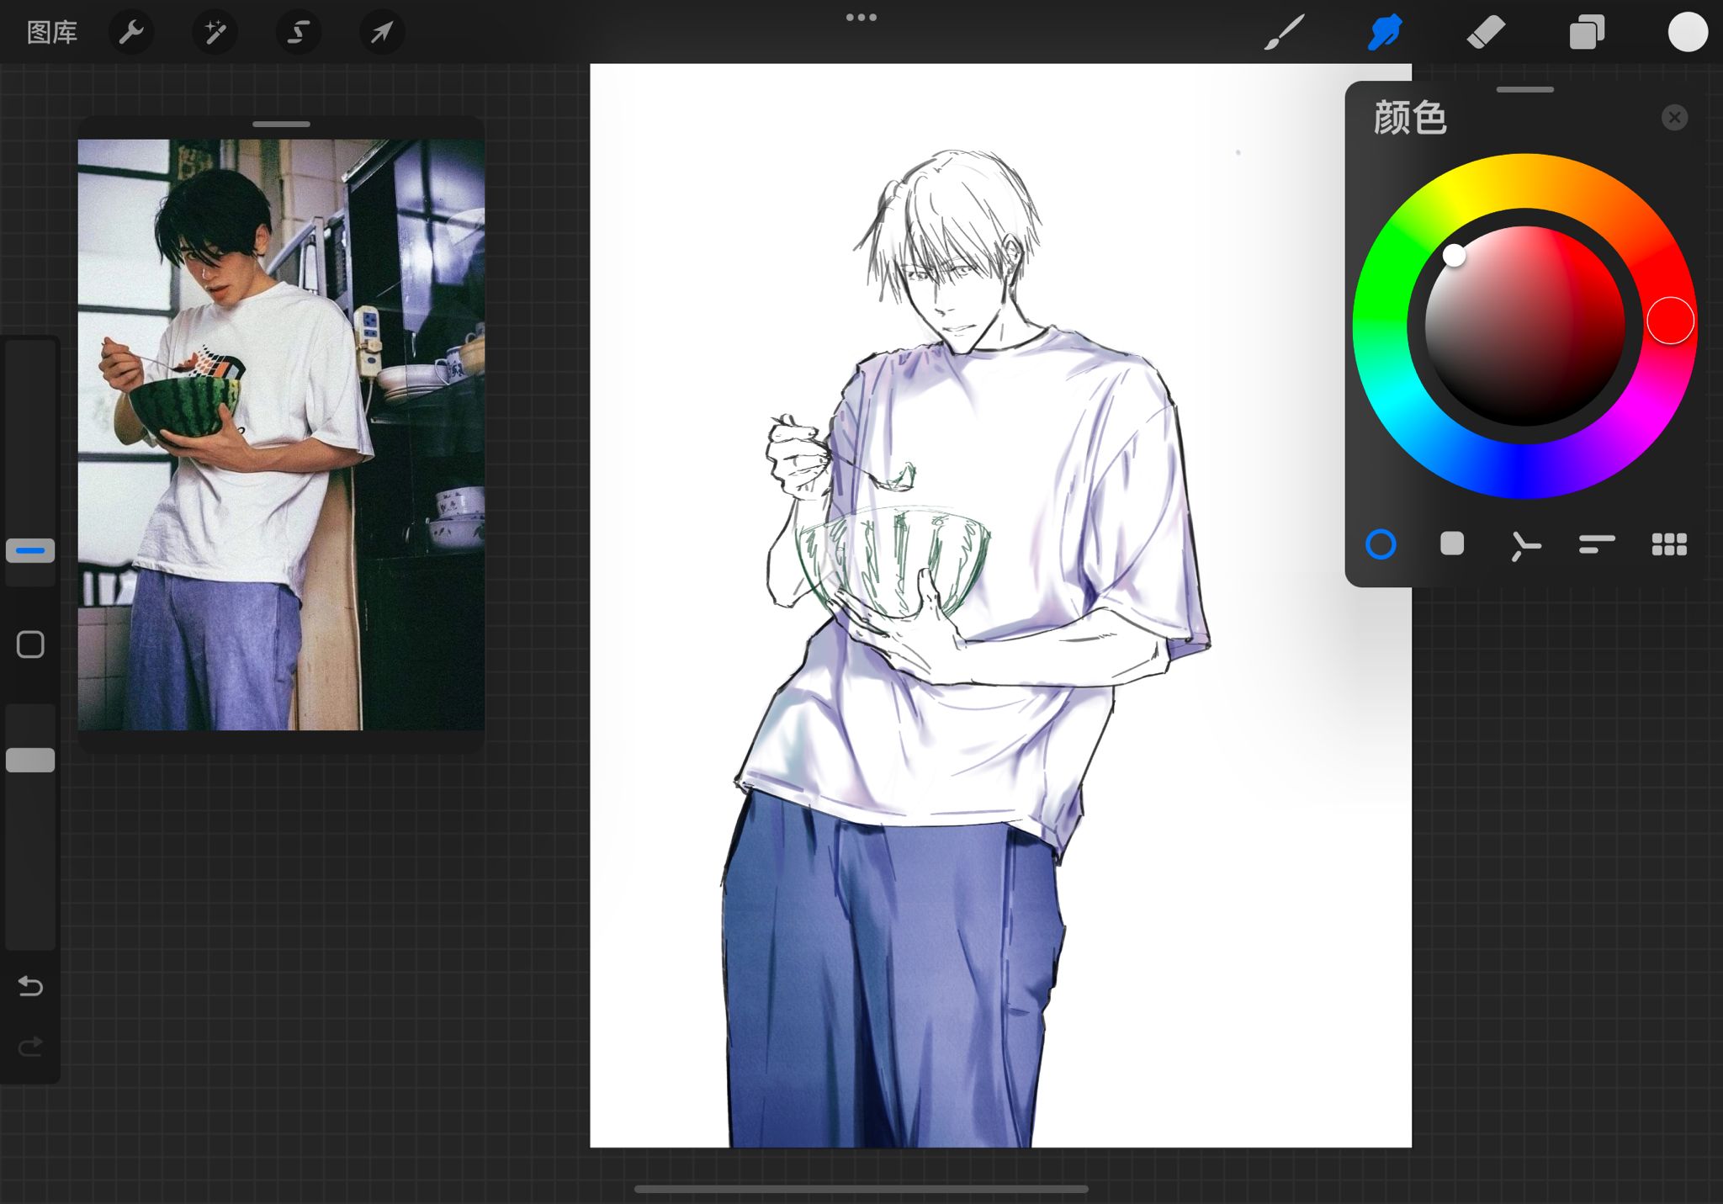Click the red hue ring handle
This screenshot has height=1204, width=1723.
point(1670,321)
